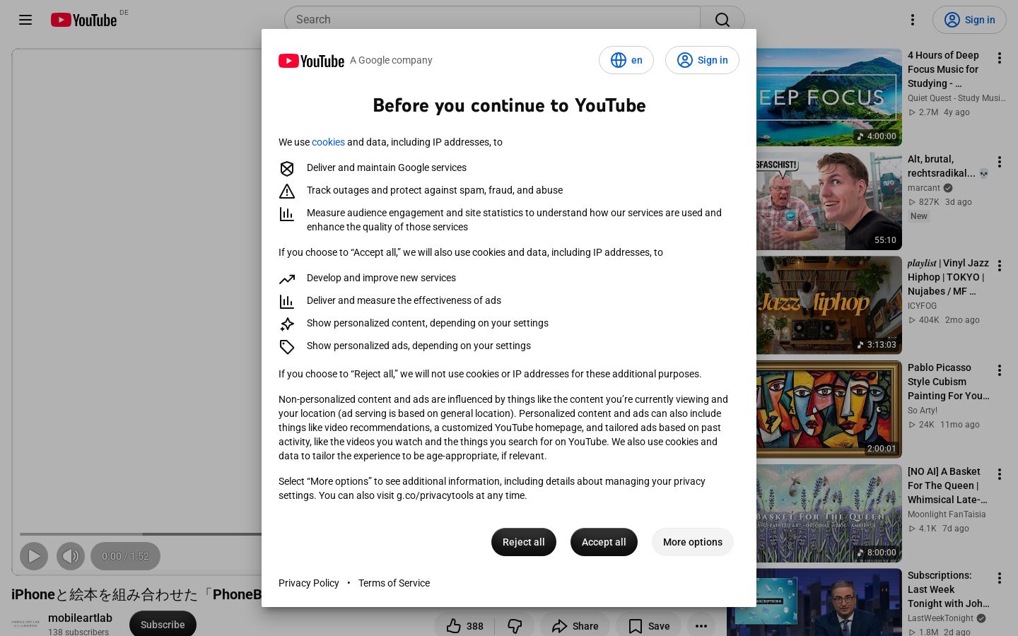This screenshot has height=636, width=1018.
Task: Click the 'Moonlight FanTaisia' channel name
Action: click(x=947, y=514)
